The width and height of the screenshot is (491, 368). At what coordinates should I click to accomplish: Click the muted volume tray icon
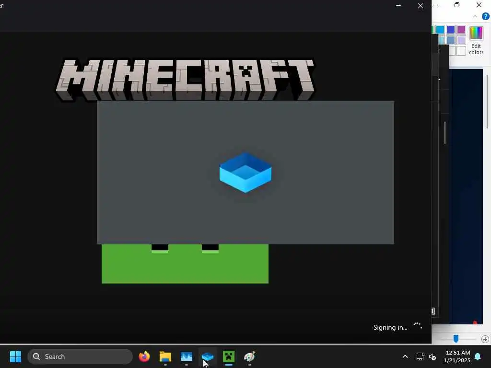(x=433, y=356)
